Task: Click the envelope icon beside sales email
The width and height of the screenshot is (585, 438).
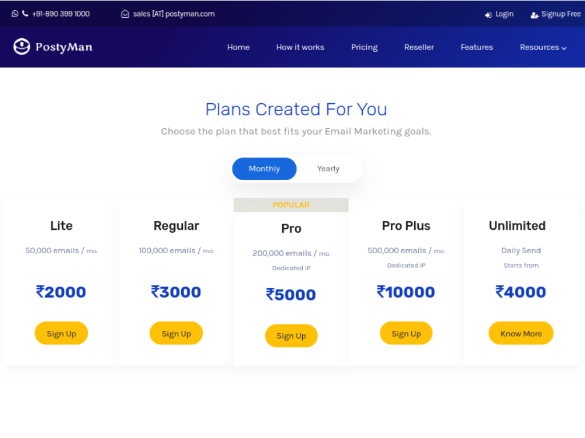Action: pos(125,14)
